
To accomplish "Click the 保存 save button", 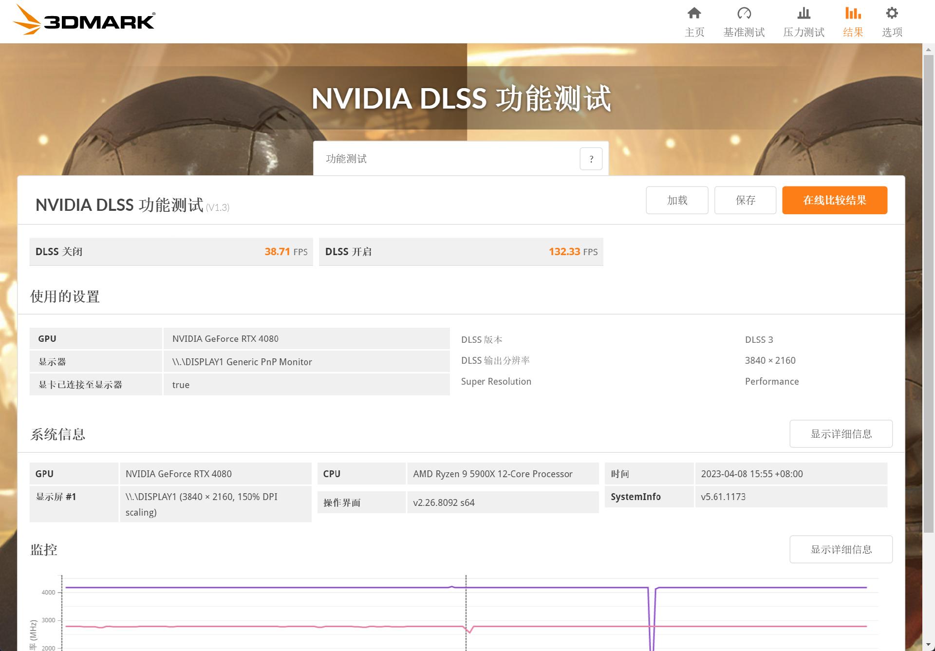I will point(745,200).
